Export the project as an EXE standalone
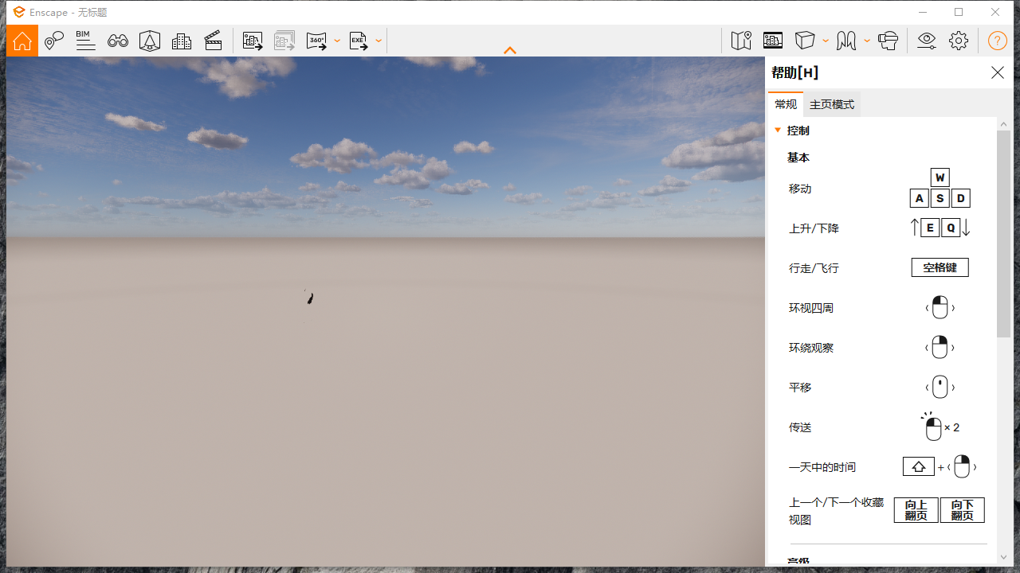Image resolution: width=1020 pixels, height=573 pixels. pos(358,41)
